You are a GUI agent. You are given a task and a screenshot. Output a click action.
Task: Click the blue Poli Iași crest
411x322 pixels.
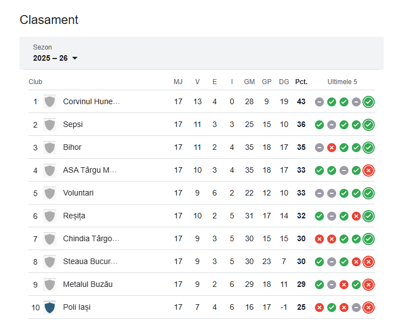point(50,307)
